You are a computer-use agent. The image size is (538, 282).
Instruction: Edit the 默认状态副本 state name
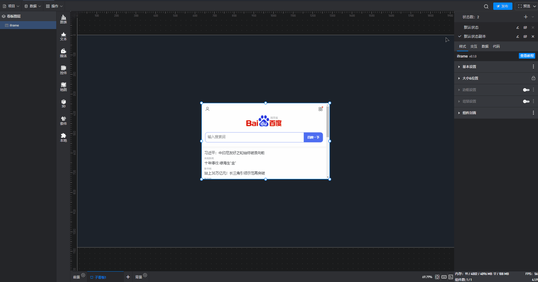[517, 36]
